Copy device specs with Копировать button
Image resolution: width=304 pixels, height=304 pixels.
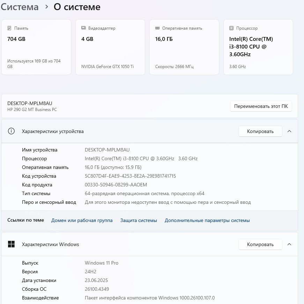point(260,131)
